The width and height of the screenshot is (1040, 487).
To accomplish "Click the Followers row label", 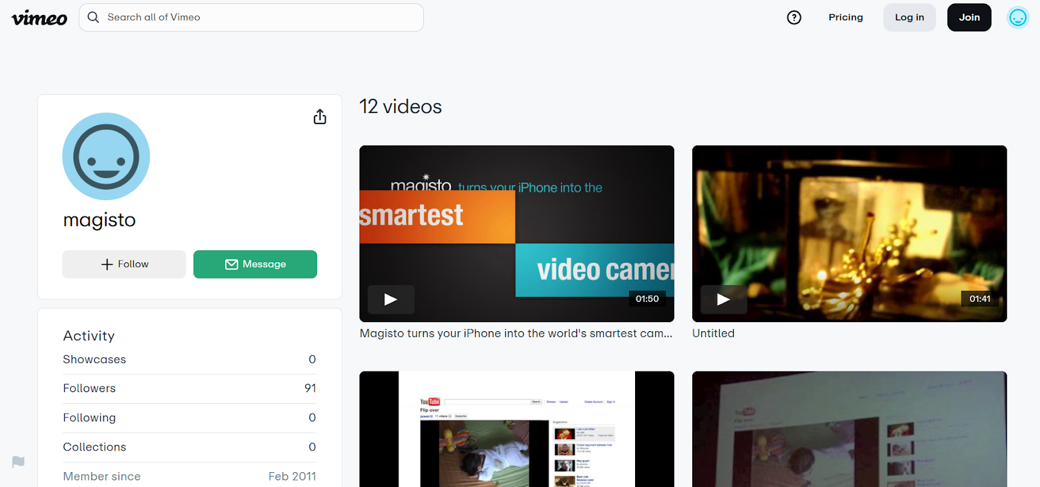I will 89,388.
